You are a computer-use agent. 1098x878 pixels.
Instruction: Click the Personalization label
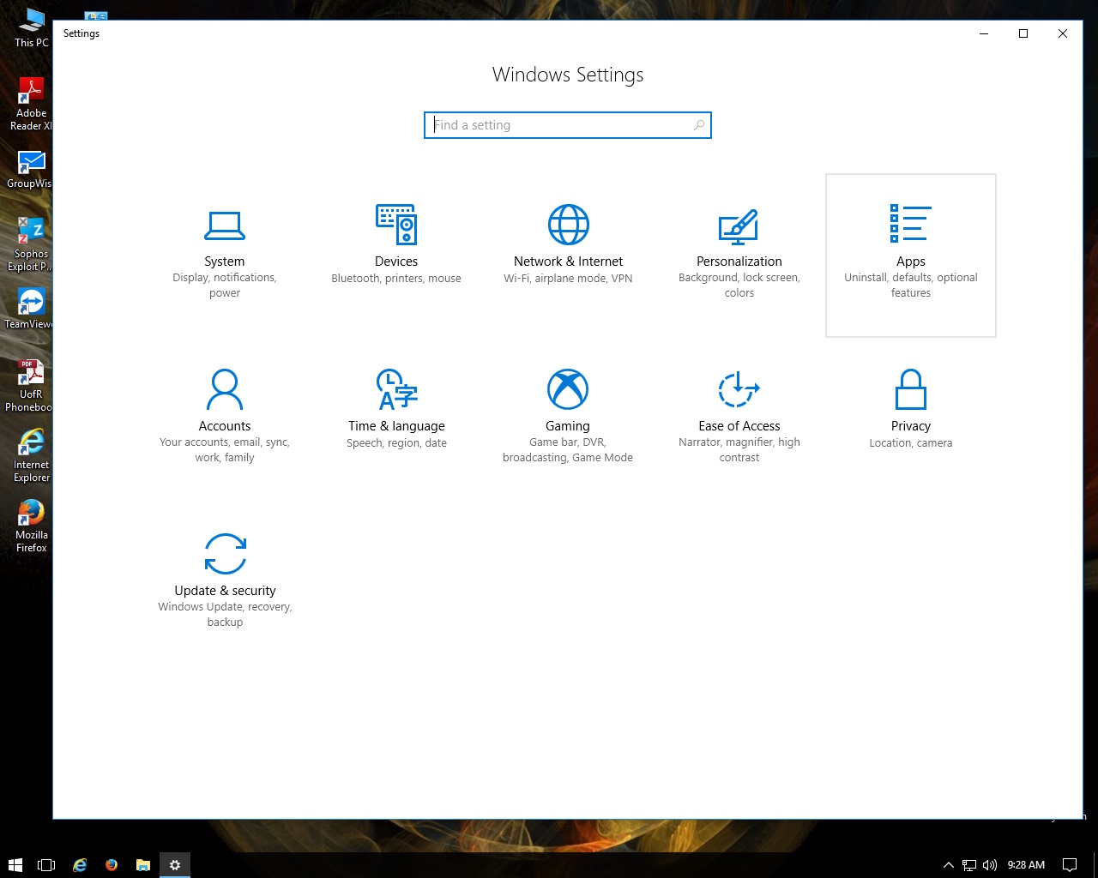739,262
